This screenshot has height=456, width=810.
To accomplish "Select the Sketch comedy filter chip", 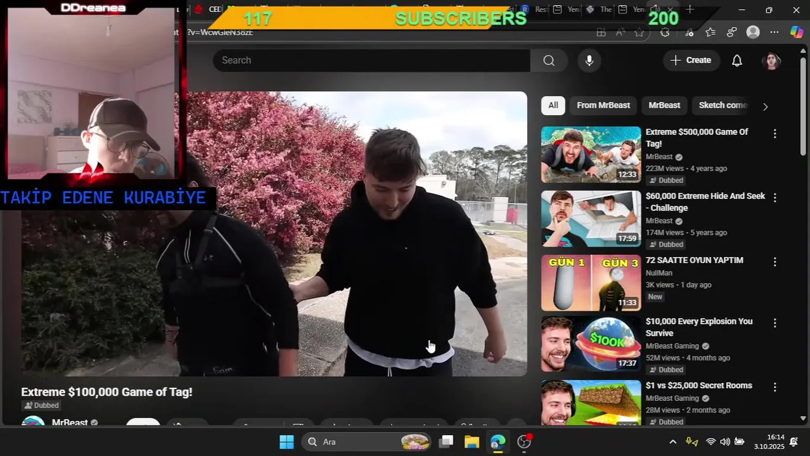I will click(723, 105).
